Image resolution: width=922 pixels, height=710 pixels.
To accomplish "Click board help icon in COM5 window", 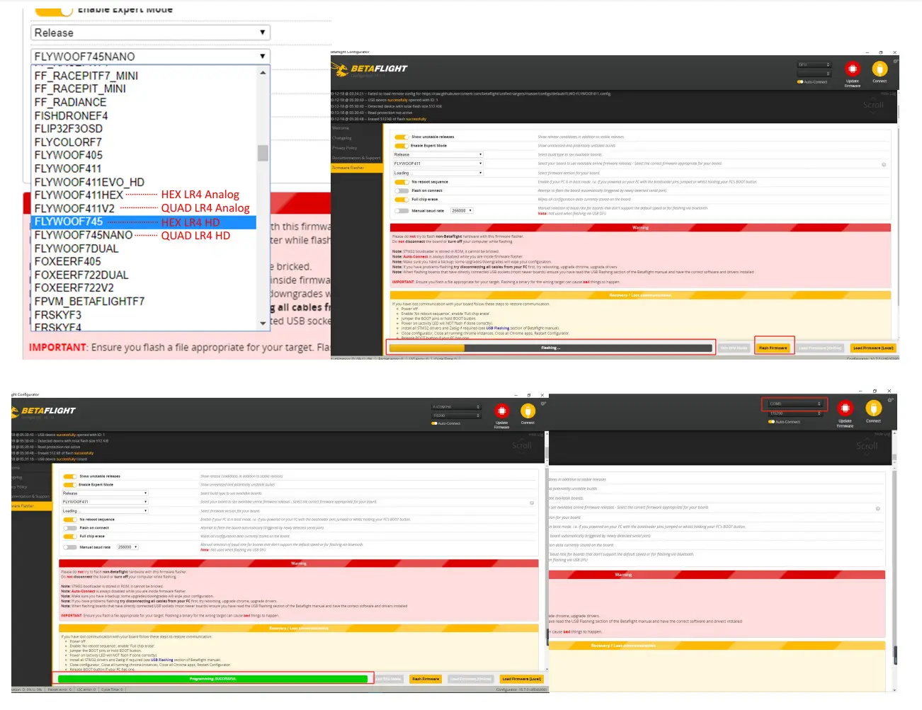I will point(878,508).
